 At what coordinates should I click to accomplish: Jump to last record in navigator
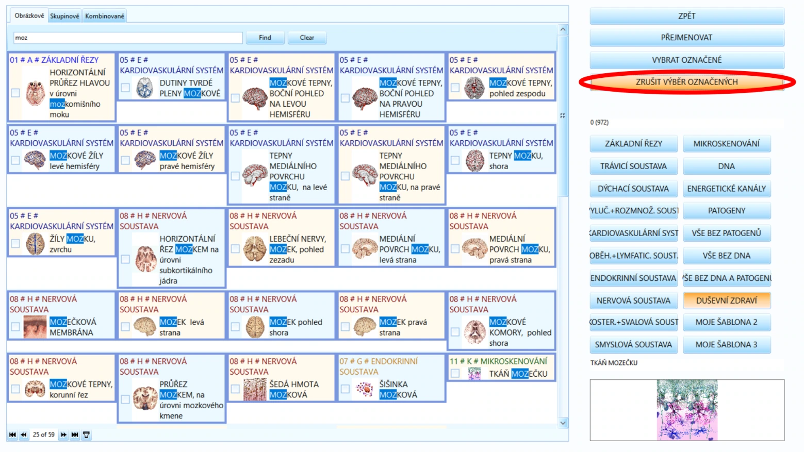point(75,435)
